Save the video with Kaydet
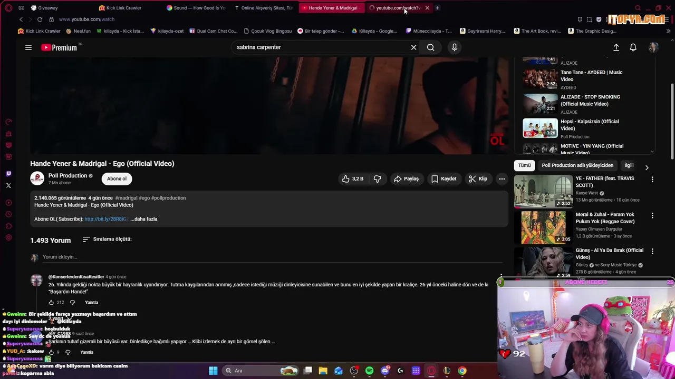 click(x=443, y=179)
